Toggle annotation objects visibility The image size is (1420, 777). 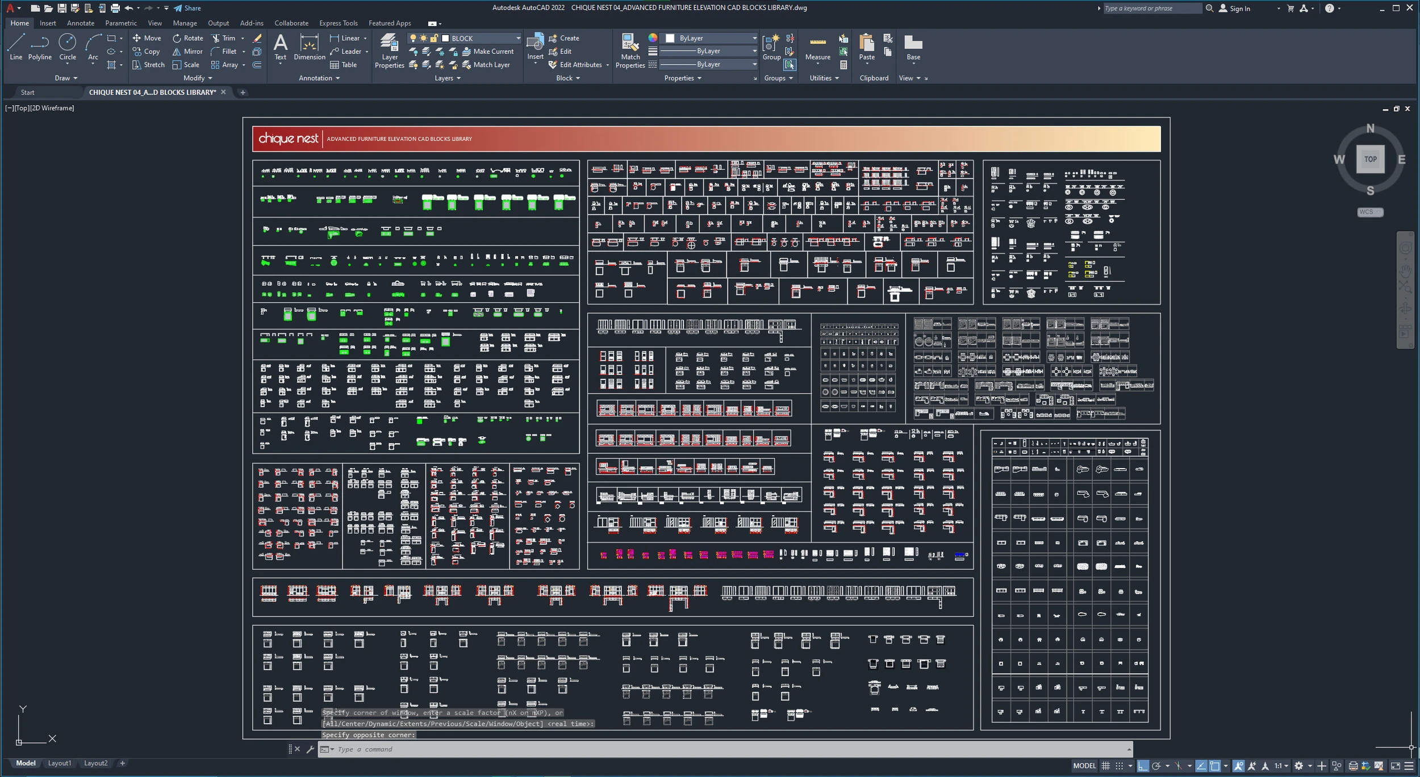(x=1238, y=766)
